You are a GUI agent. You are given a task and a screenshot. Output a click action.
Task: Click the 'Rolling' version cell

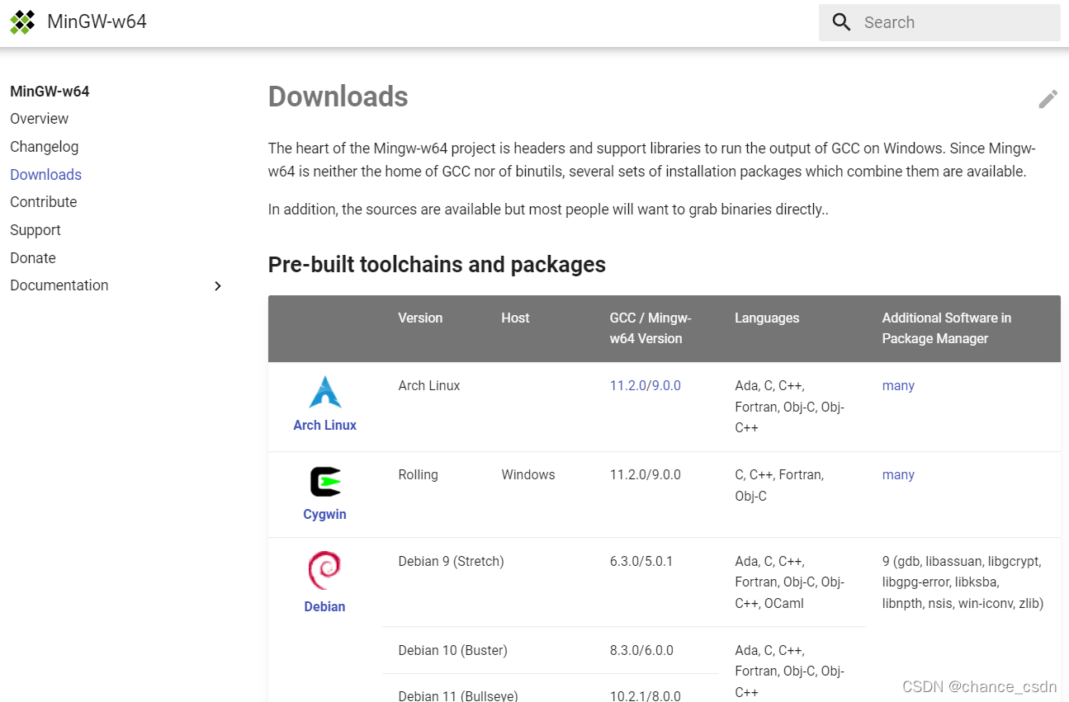pyautogui.click(x=418, y=475)
